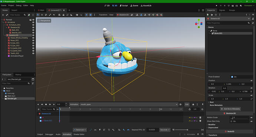Open the Transform menu in viewport toolbar
This screenshot has width=256, height=137.
[x=103, y=15]
